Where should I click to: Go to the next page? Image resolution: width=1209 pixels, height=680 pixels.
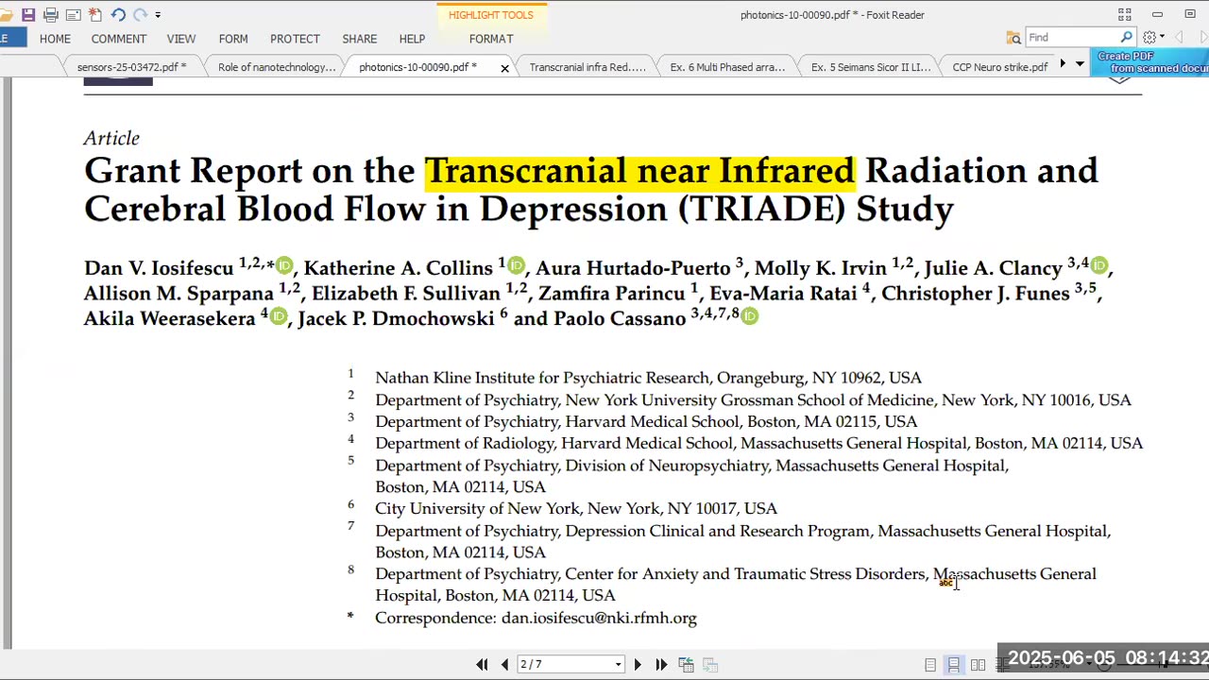click(x=638, y=665)
